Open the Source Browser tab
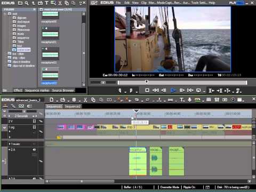 63,91
